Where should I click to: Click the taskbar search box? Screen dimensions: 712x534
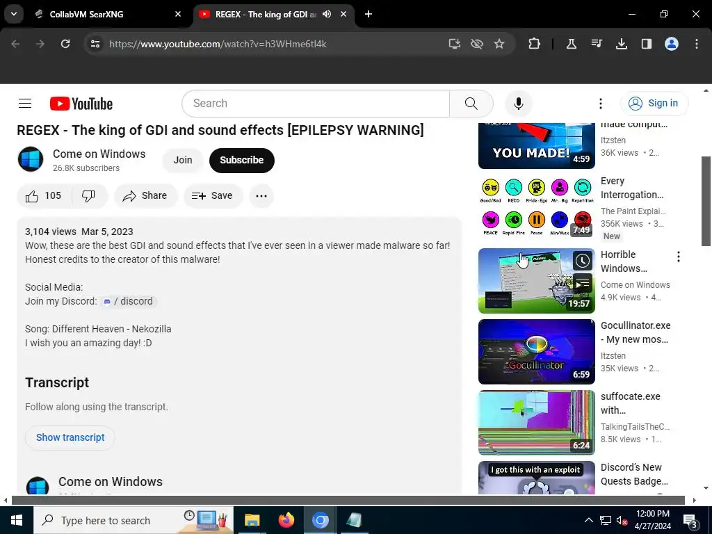[133, 520]
